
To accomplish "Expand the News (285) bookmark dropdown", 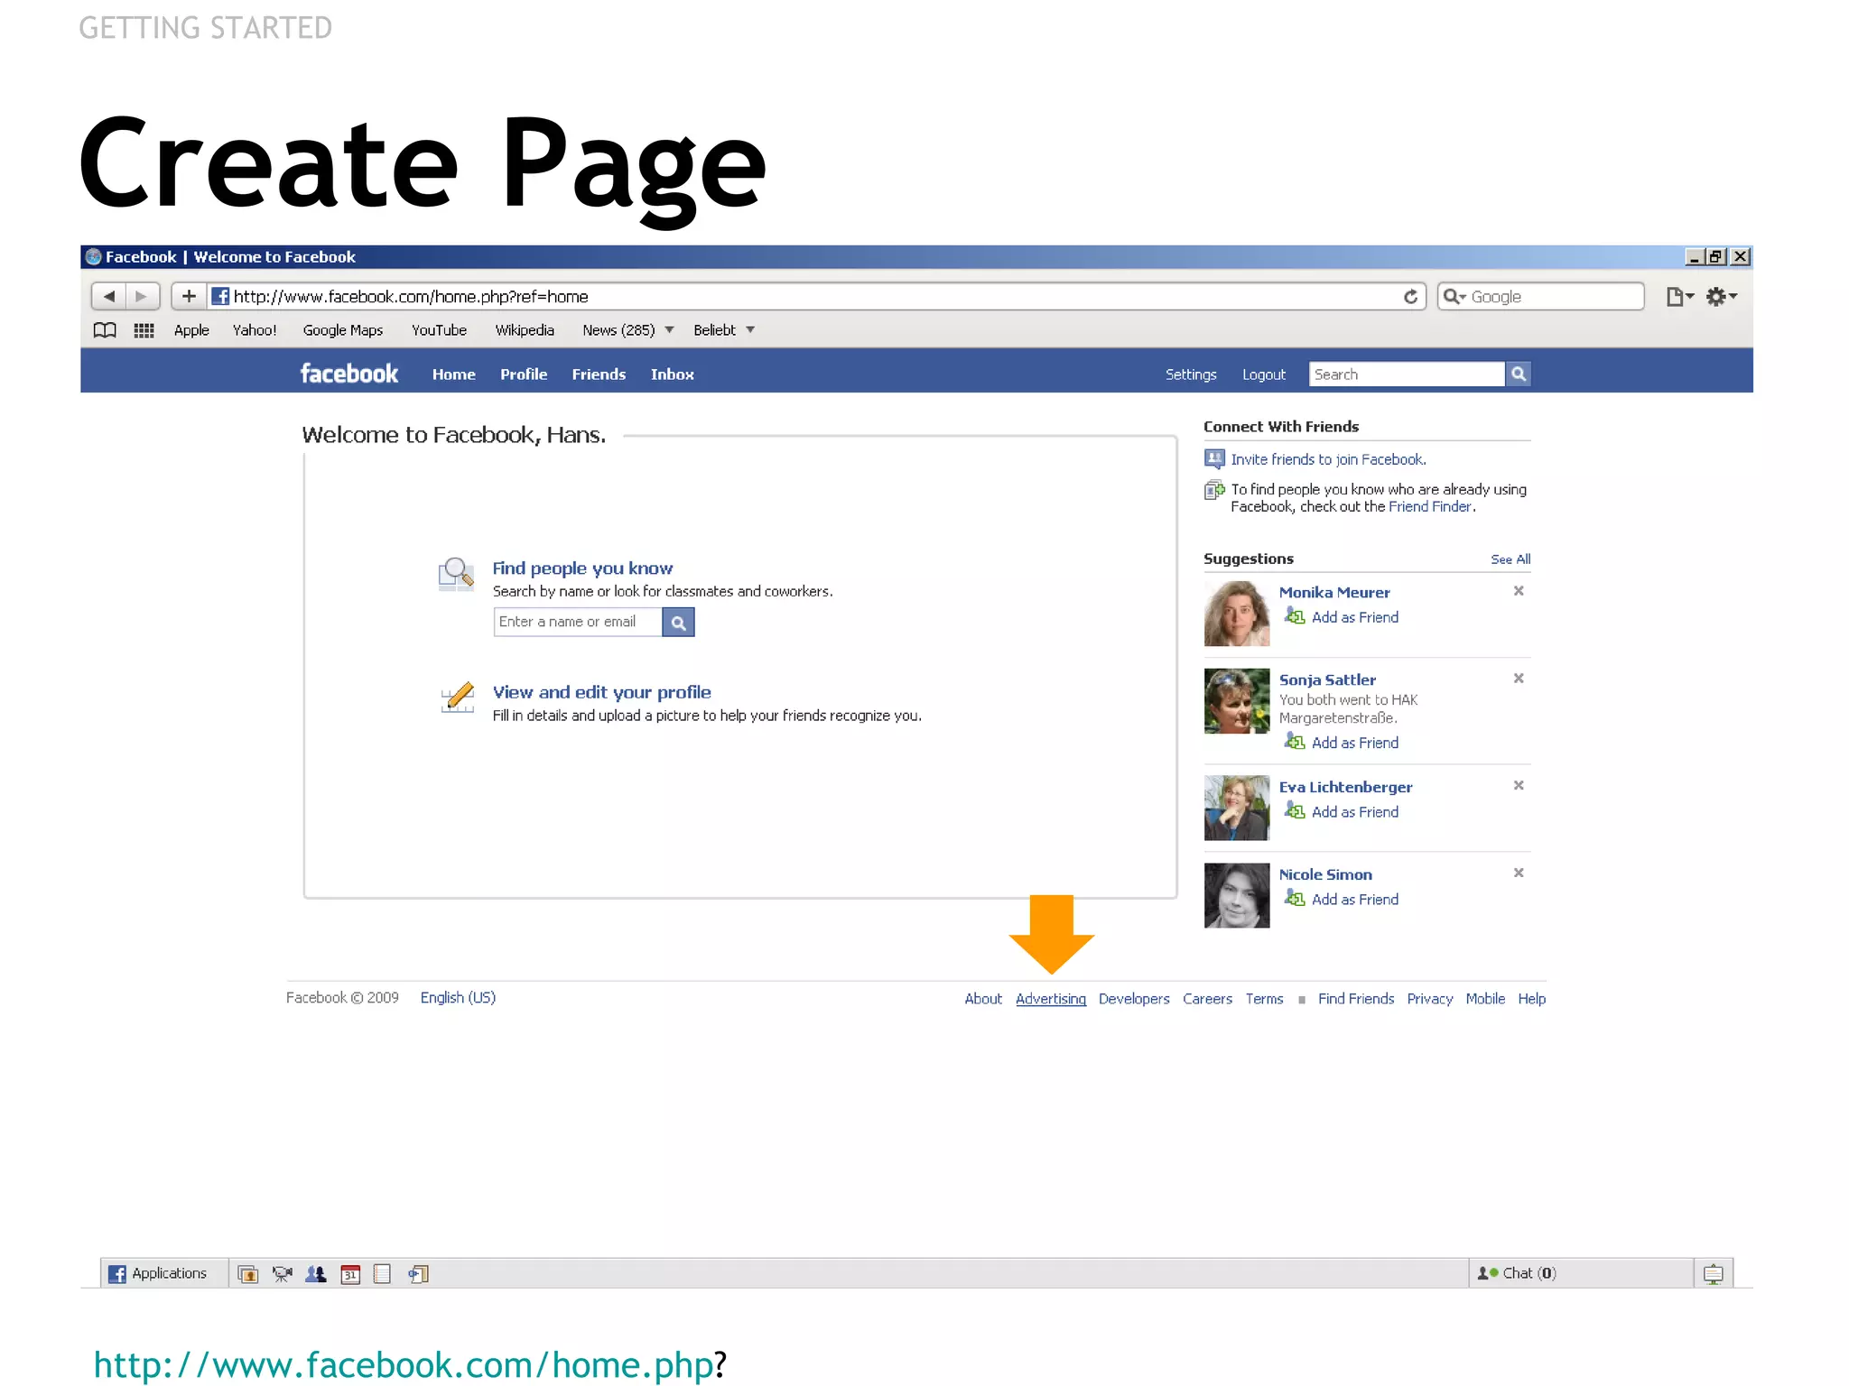I will [x=669, y=330].
